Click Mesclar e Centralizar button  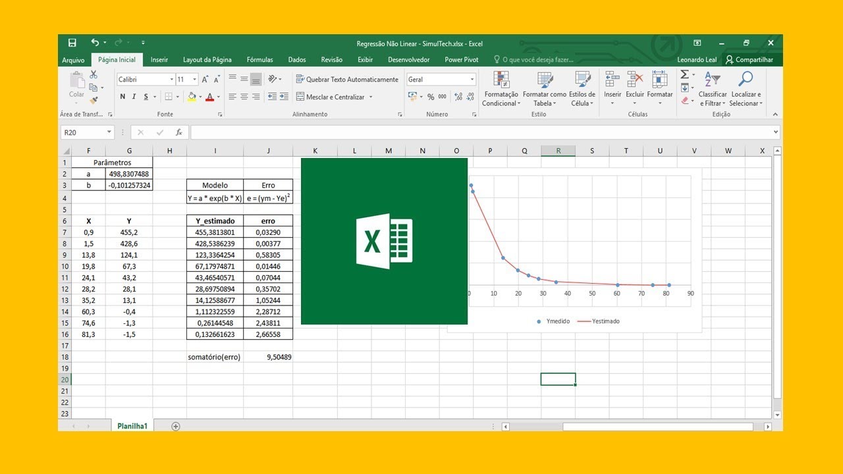coord(330,97)
